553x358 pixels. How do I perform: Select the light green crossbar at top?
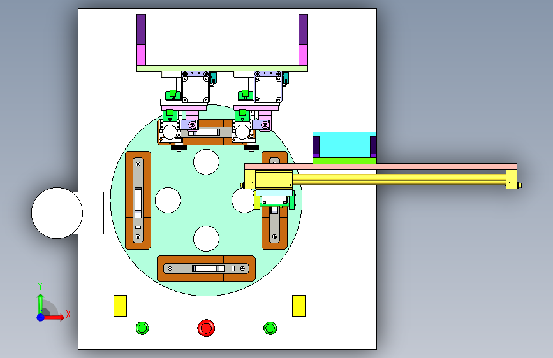(x=222, y=68)
